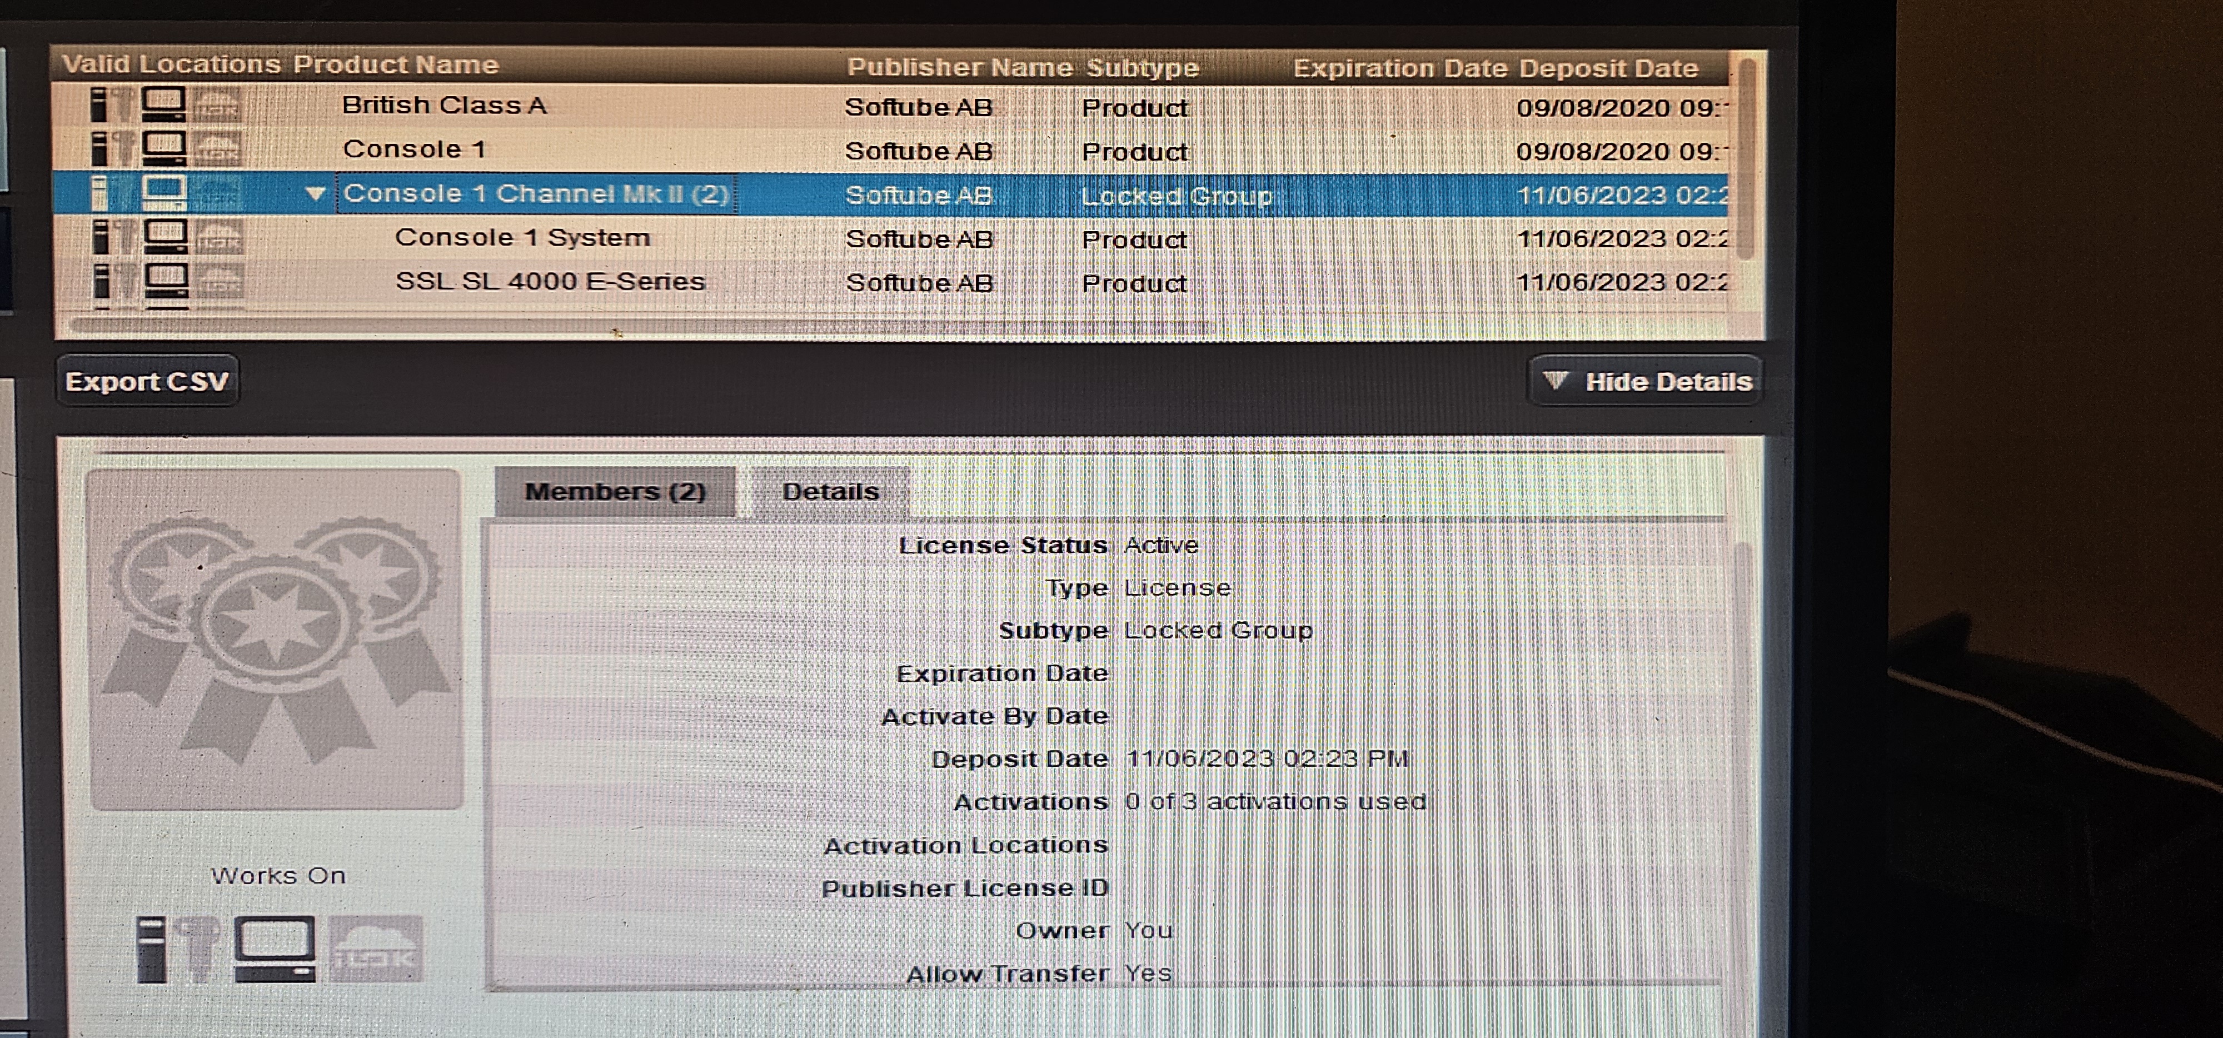Click the Type value License
Image resolution: width=2223 pixels, height=1038 pixels.
tap(1177, 587)
